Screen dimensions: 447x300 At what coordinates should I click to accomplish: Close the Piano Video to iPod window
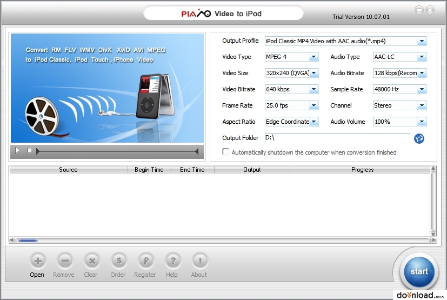430,10
